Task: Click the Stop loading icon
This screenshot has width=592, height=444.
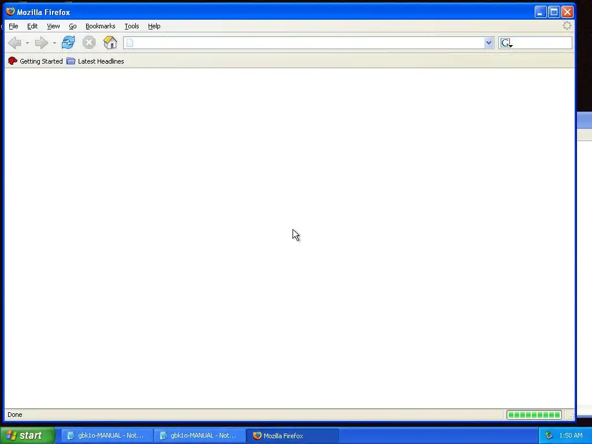Action: (x=89, y=42)
